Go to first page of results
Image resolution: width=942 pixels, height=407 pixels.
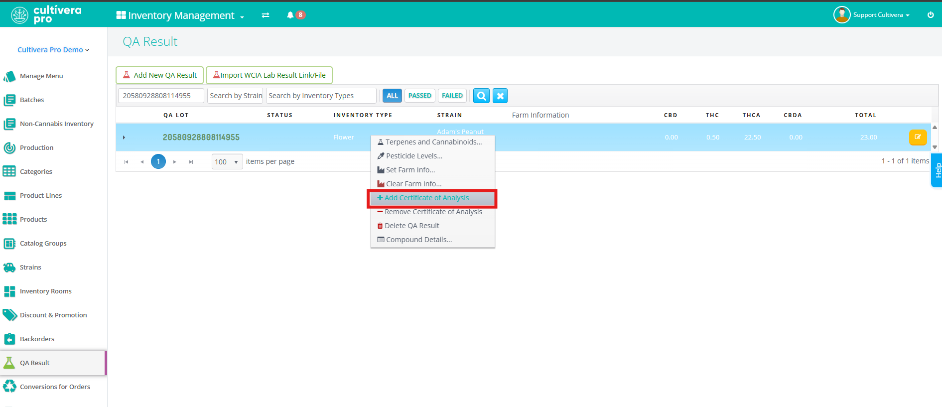pos(127,162)
